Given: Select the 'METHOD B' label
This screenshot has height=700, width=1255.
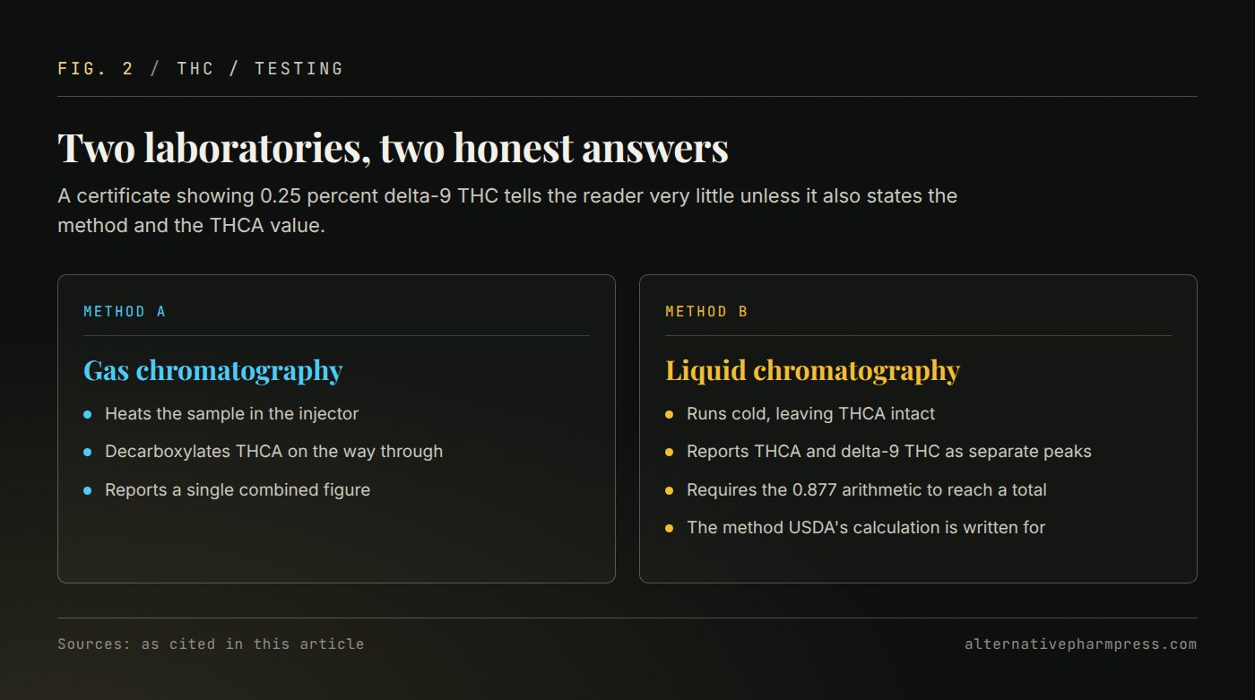Looking at the screenshot, I should (706, 312).
